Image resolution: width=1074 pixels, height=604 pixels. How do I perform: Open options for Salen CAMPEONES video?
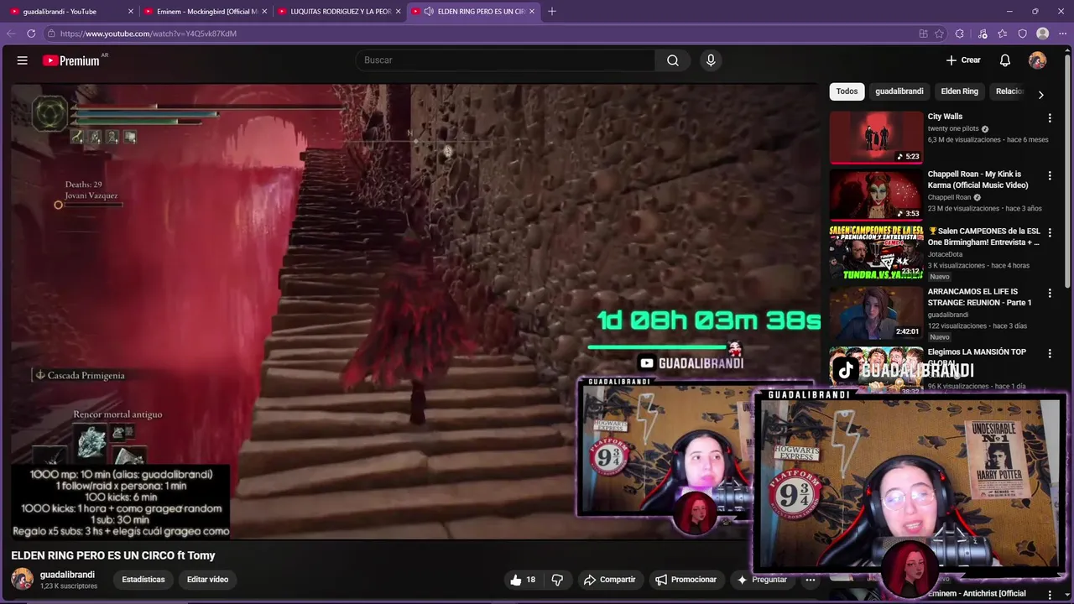(1050, 232)
